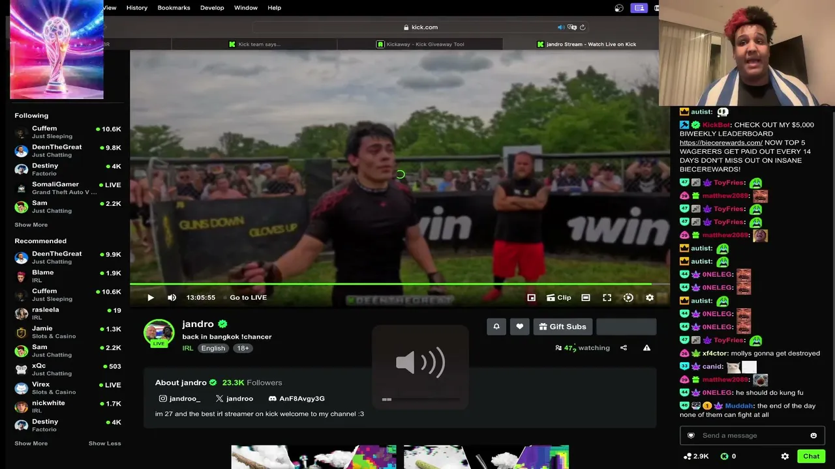Open the Develop menu
Image resolution: width=835 pixels, height=469 pixels.
click(x=212, y=8)
